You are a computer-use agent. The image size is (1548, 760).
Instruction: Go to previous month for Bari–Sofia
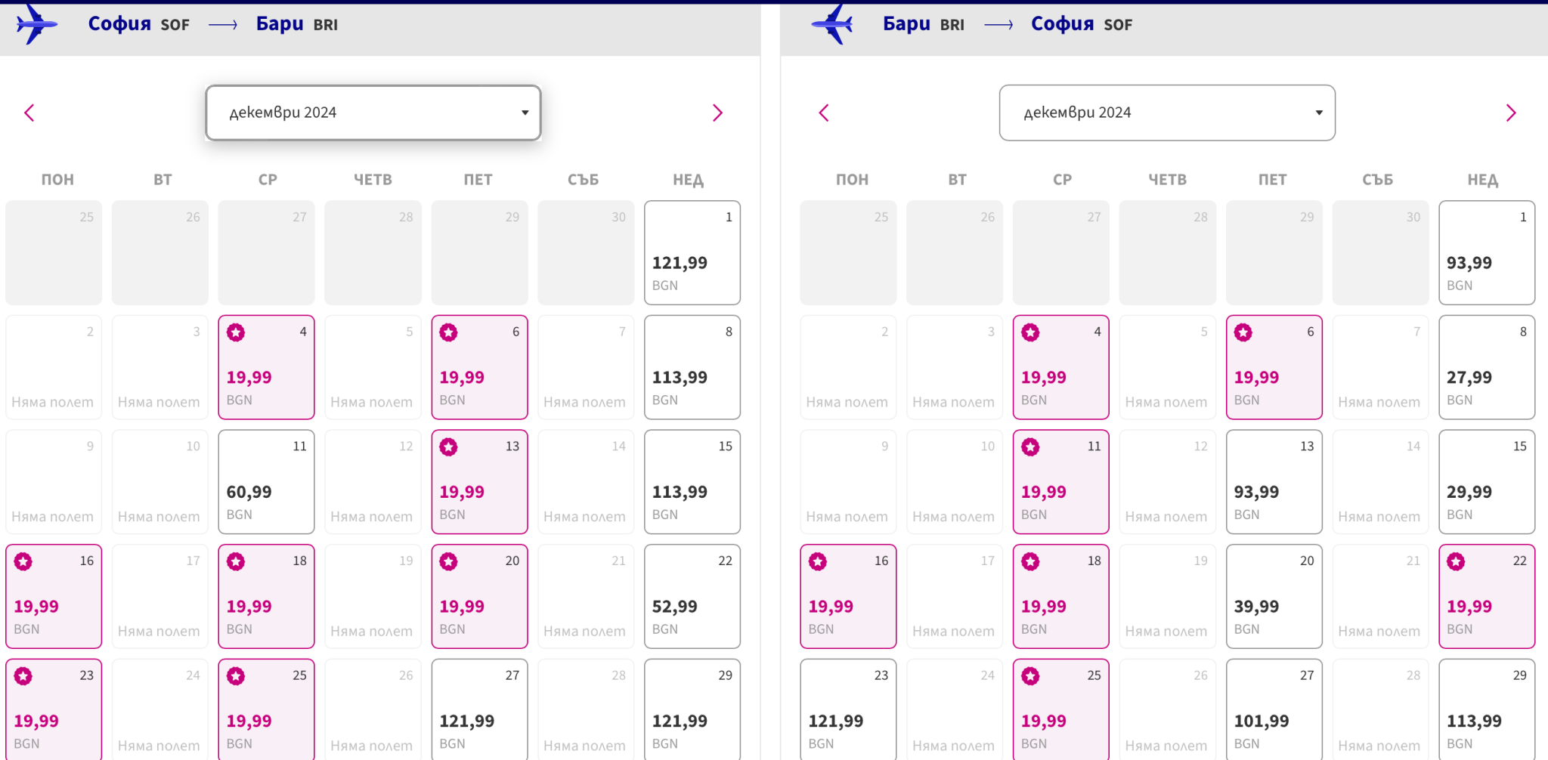point(824,113)
